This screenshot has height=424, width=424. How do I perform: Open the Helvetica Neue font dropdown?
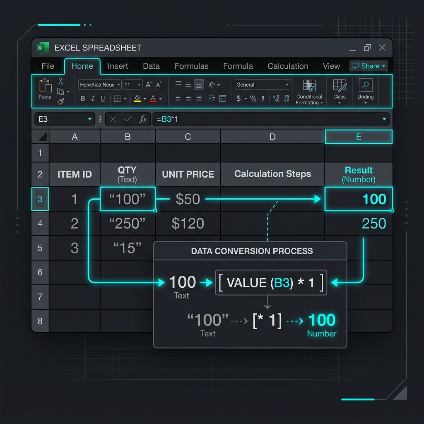(x=100, y=84)
